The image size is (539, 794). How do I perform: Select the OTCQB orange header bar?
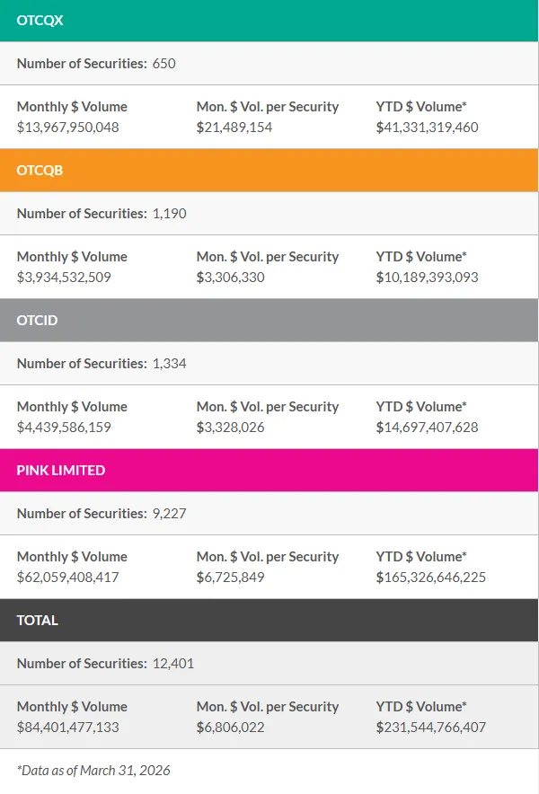(269, 171)
